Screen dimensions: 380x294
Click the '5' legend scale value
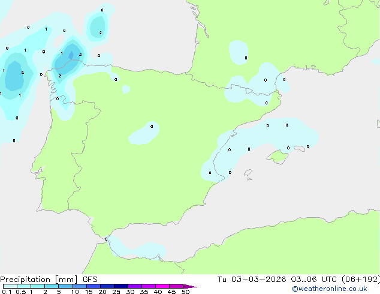[x=59, y=292]
